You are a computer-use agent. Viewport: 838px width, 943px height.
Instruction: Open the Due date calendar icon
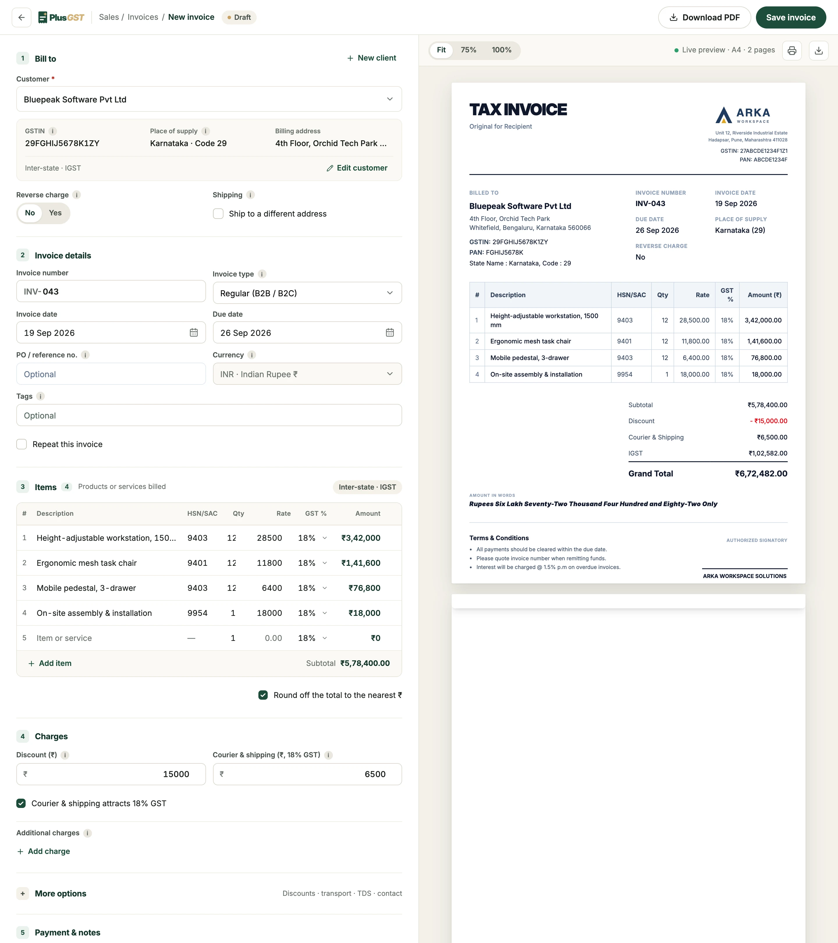[390, 333]
